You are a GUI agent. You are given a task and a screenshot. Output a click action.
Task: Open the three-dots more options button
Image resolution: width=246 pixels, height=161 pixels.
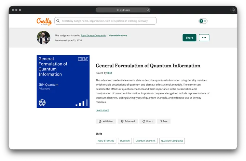coord(204,38)
